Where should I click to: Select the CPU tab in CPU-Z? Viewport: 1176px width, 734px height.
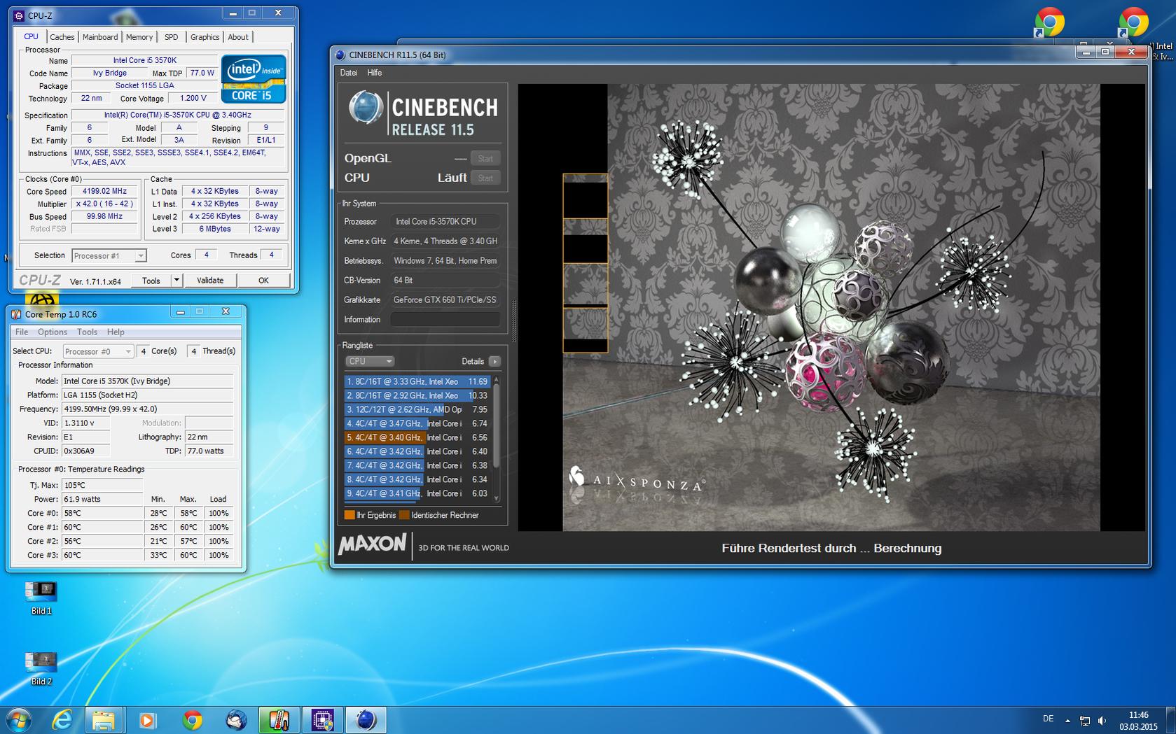31,36
